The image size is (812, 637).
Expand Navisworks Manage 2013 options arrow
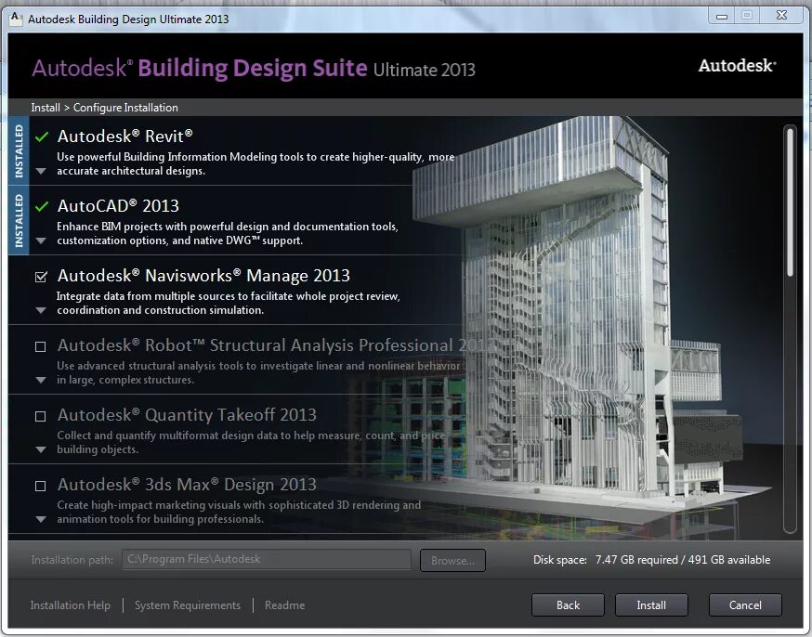pyautogui.click(x=41, y=310)
